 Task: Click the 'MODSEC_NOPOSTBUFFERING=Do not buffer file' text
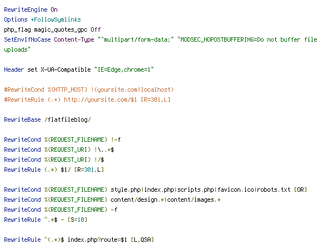pyautogui.click(x=249, y=39)
